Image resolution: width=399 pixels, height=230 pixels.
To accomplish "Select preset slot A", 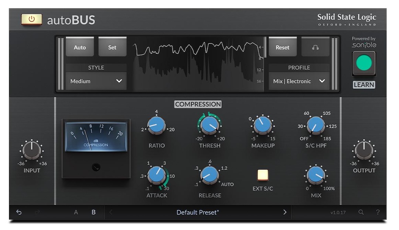I will [76, 212].
